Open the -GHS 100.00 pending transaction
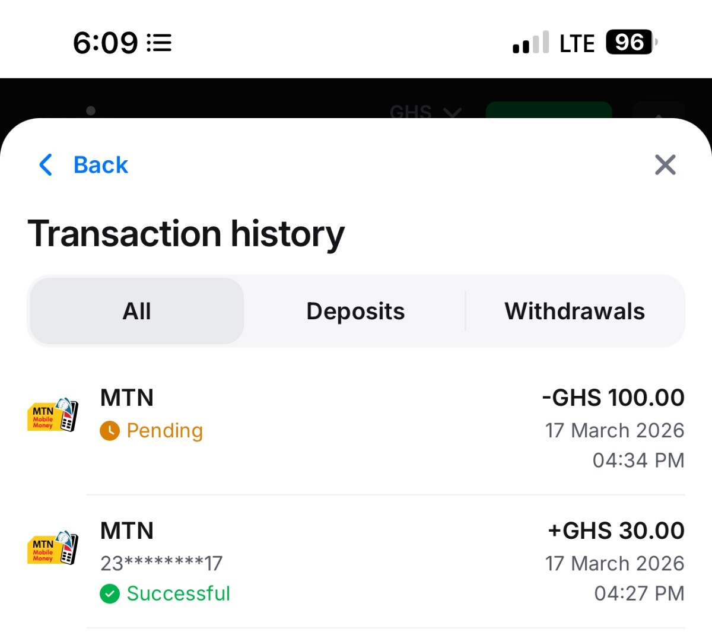This screenshot has width=712, height=632. [613, 398]
